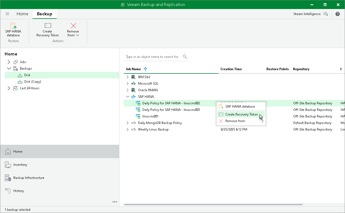Choose Create Recovery Token context menu item

coord(241,114)
